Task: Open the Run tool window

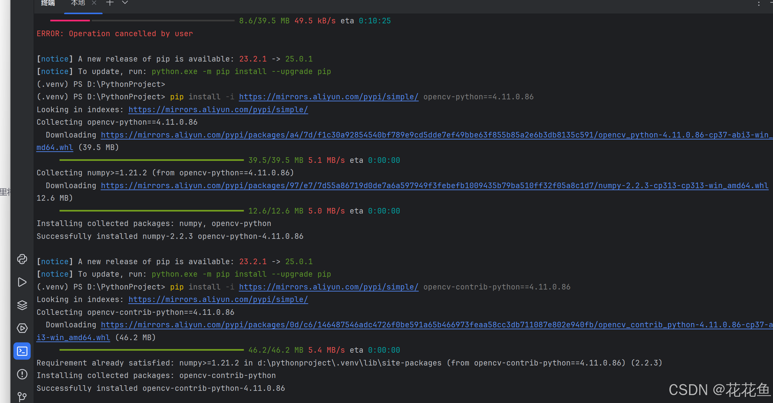Action: [x=22, y=282]
